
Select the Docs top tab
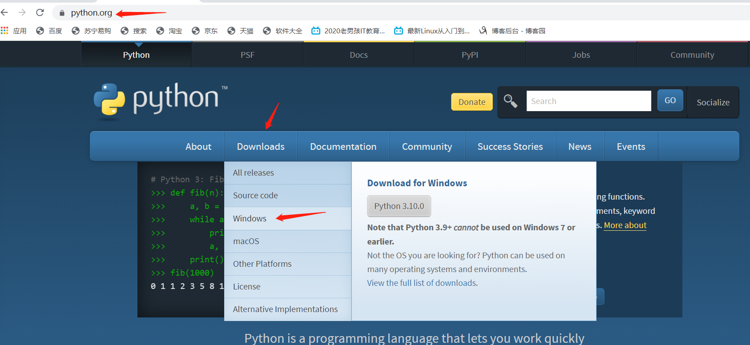tap(359, 55)
